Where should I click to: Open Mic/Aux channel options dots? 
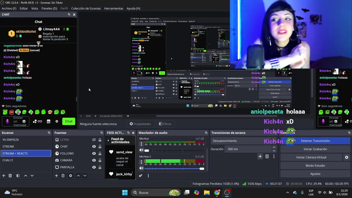point(141,144)
